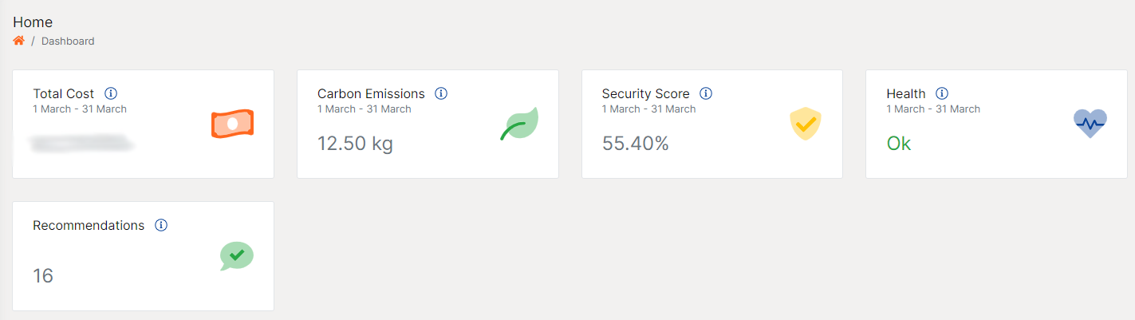The height and width of the screenshot is (320, 1135).
Task: Show info tooltip for Carbon Emissions
Action: (x=441, y=93)
